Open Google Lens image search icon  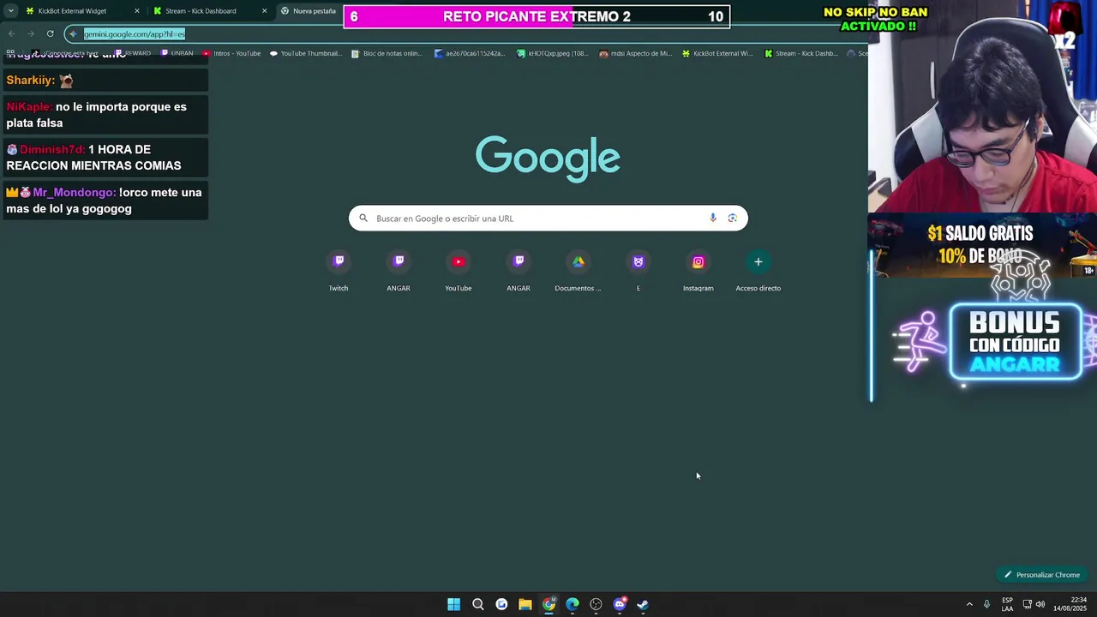[733, 218]
